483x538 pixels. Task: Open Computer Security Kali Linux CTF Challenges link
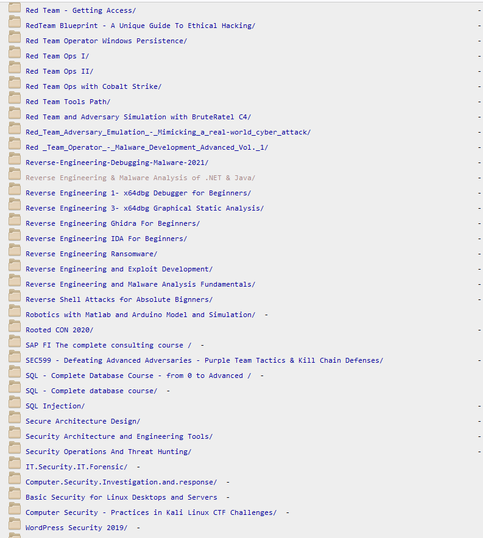(151, 512)
